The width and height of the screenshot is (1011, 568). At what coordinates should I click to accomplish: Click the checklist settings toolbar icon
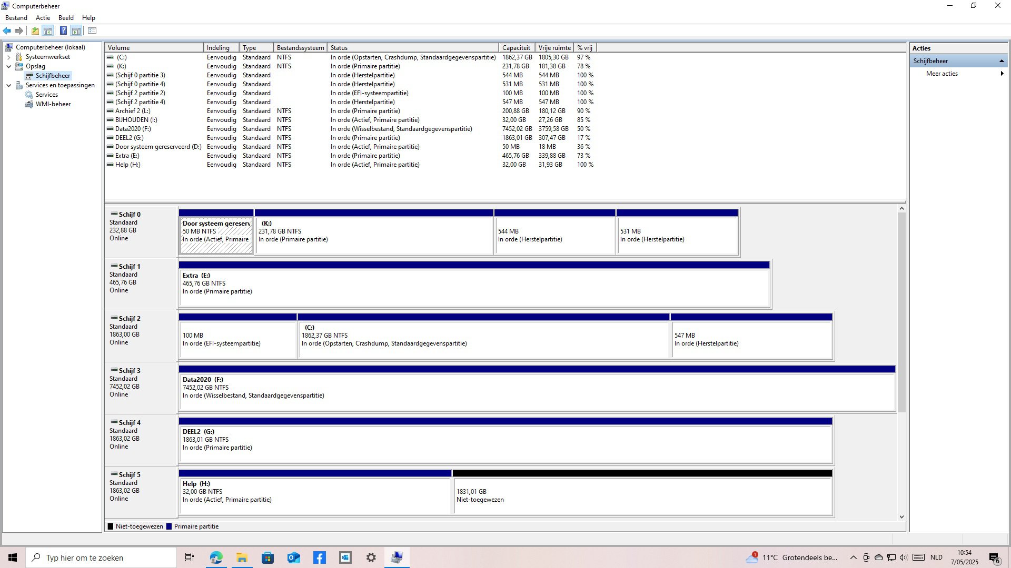coord(92,31)
